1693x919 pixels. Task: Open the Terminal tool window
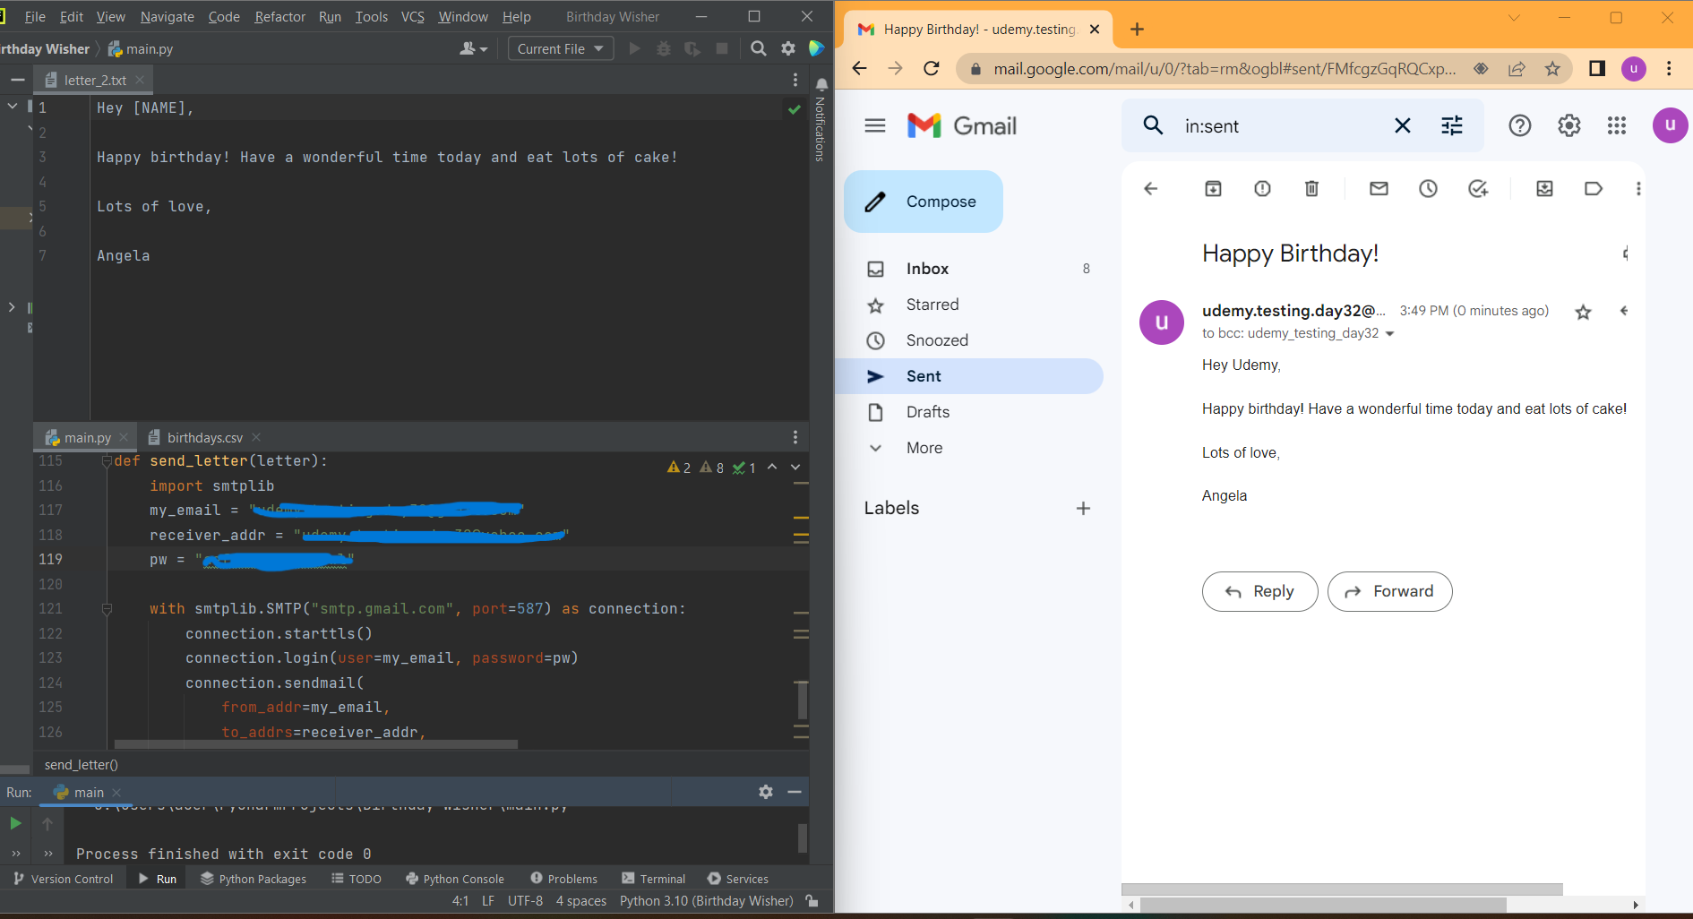pos(654,879)
